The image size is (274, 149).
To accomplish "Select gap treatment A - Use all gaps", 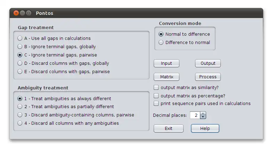I will click(20, 38).
